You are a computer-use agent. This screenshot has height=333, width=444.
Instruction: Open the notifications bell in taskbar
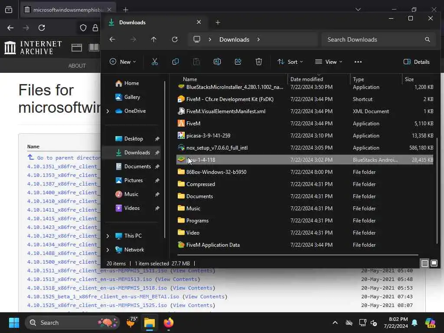pos(415,323)
